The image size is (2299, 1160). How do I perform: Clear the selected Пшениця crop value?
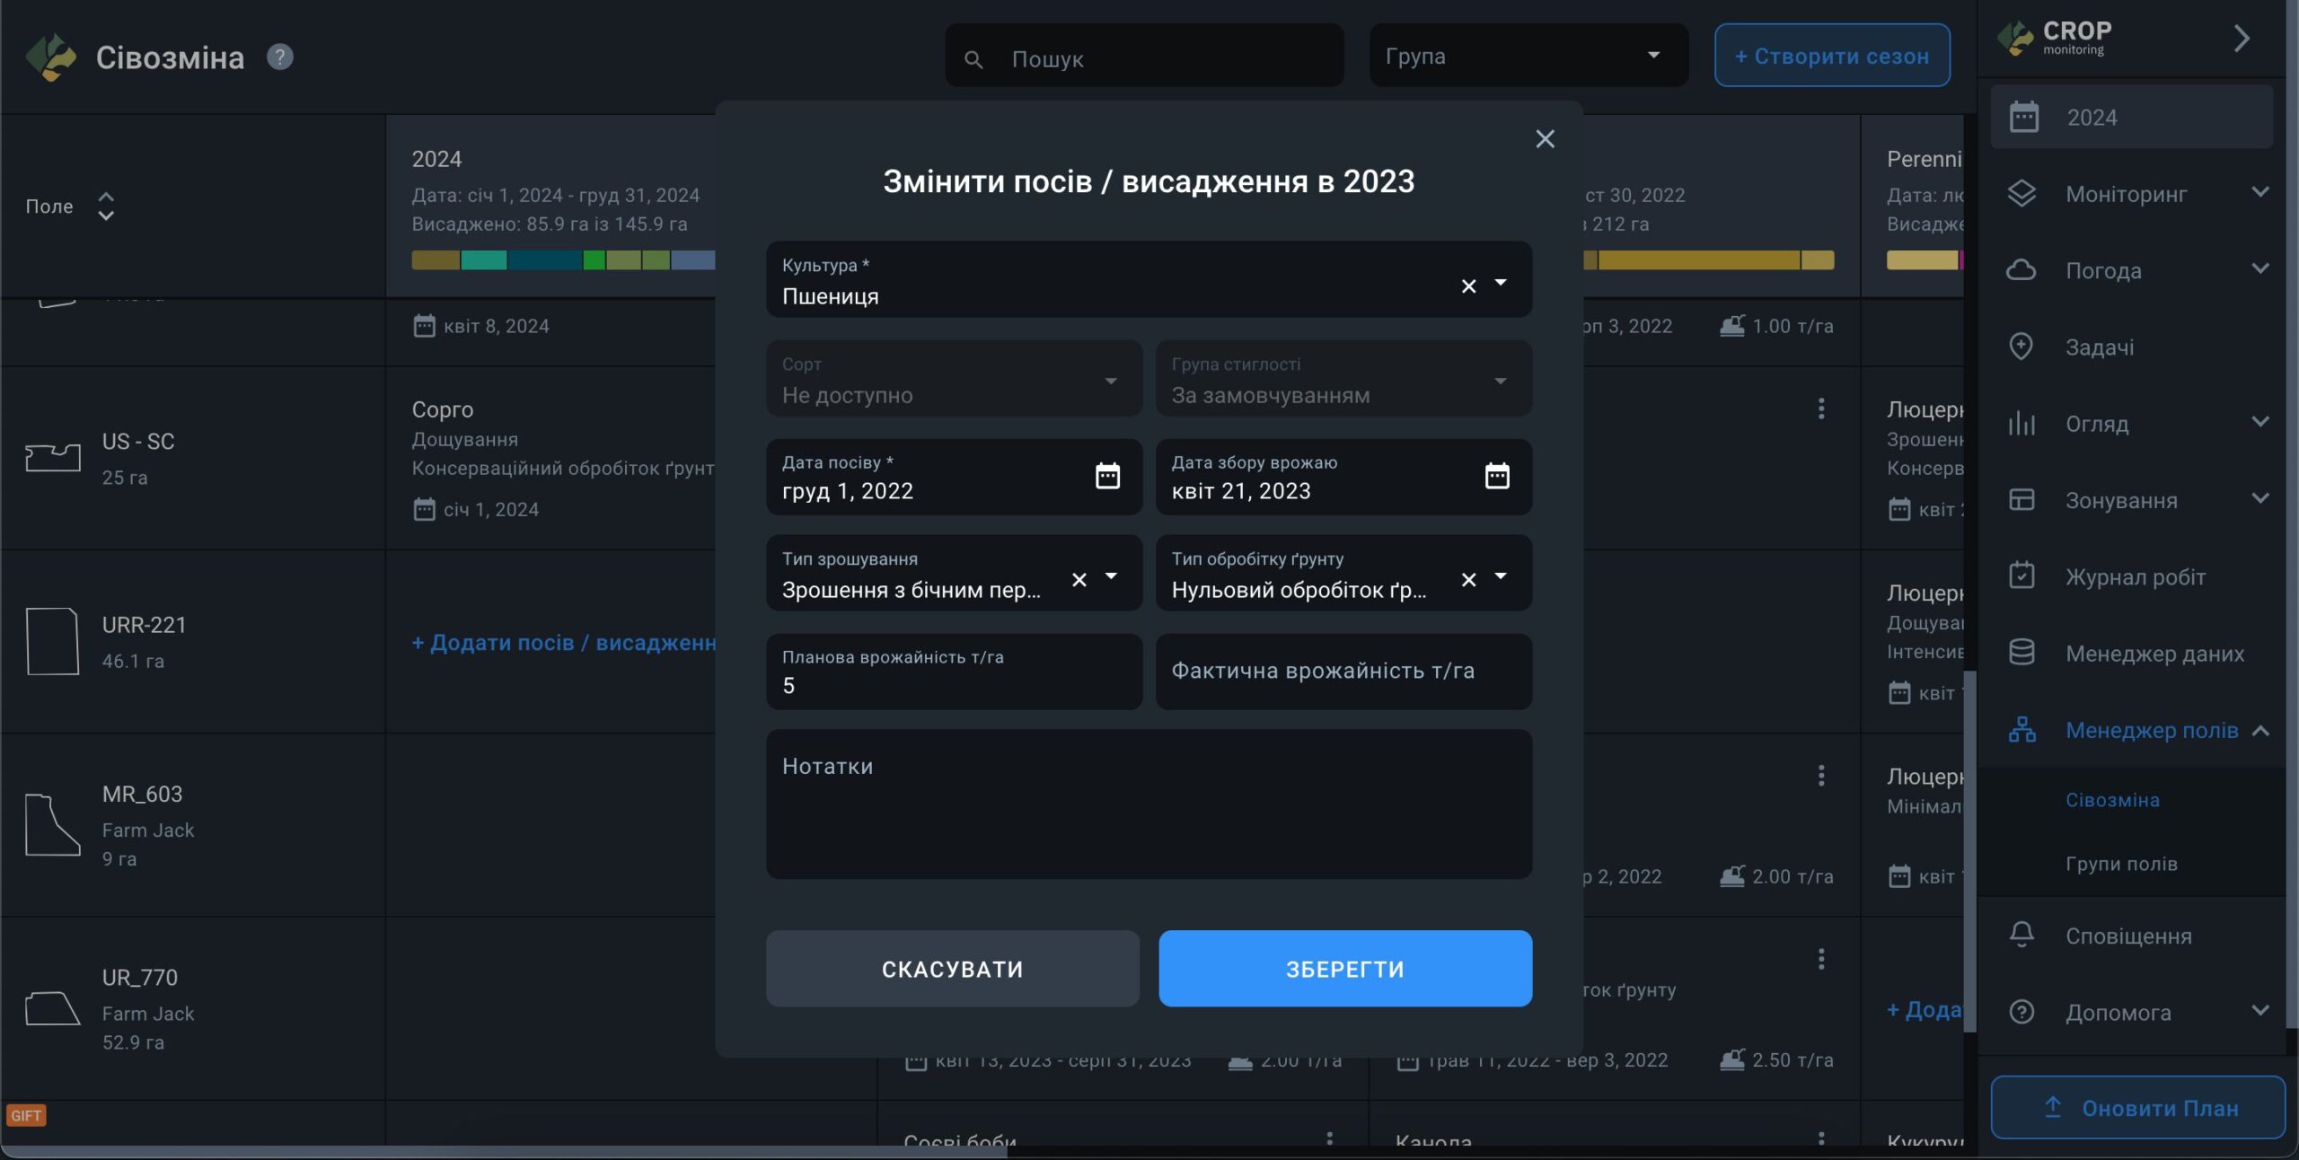point(1468,286)
